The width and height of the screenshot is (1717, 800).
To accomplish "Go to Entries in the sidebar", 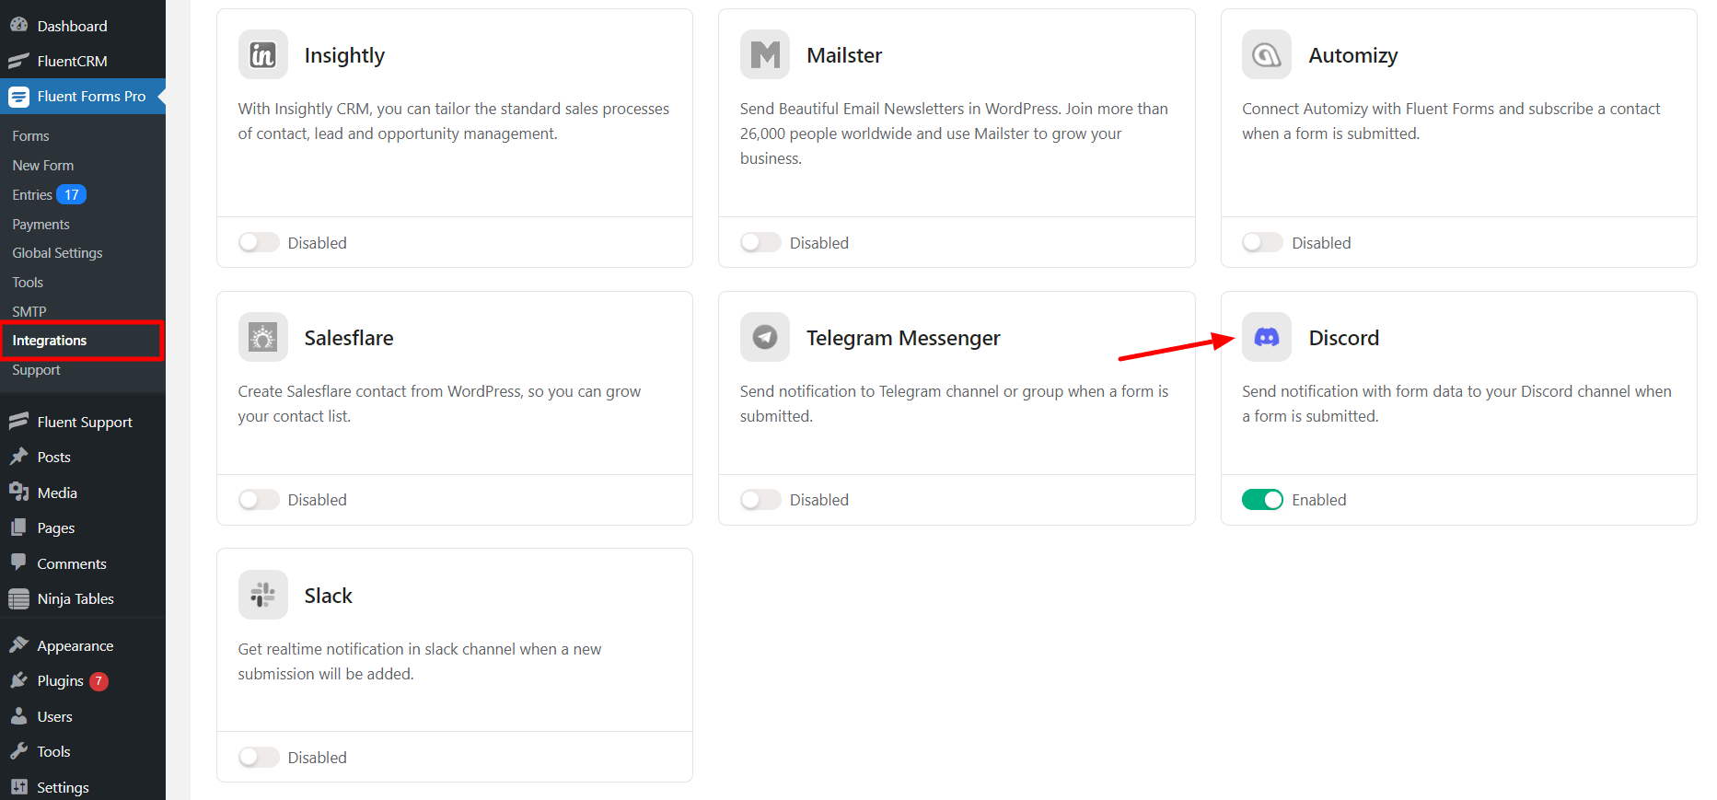I will tap(32, 195).
